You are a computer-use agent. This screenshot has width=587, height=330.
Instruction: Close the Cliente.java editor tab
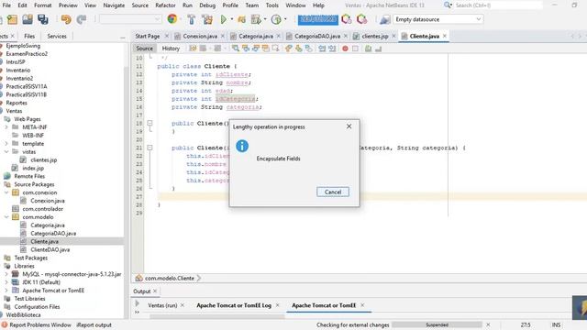click(x=444, y=36)
